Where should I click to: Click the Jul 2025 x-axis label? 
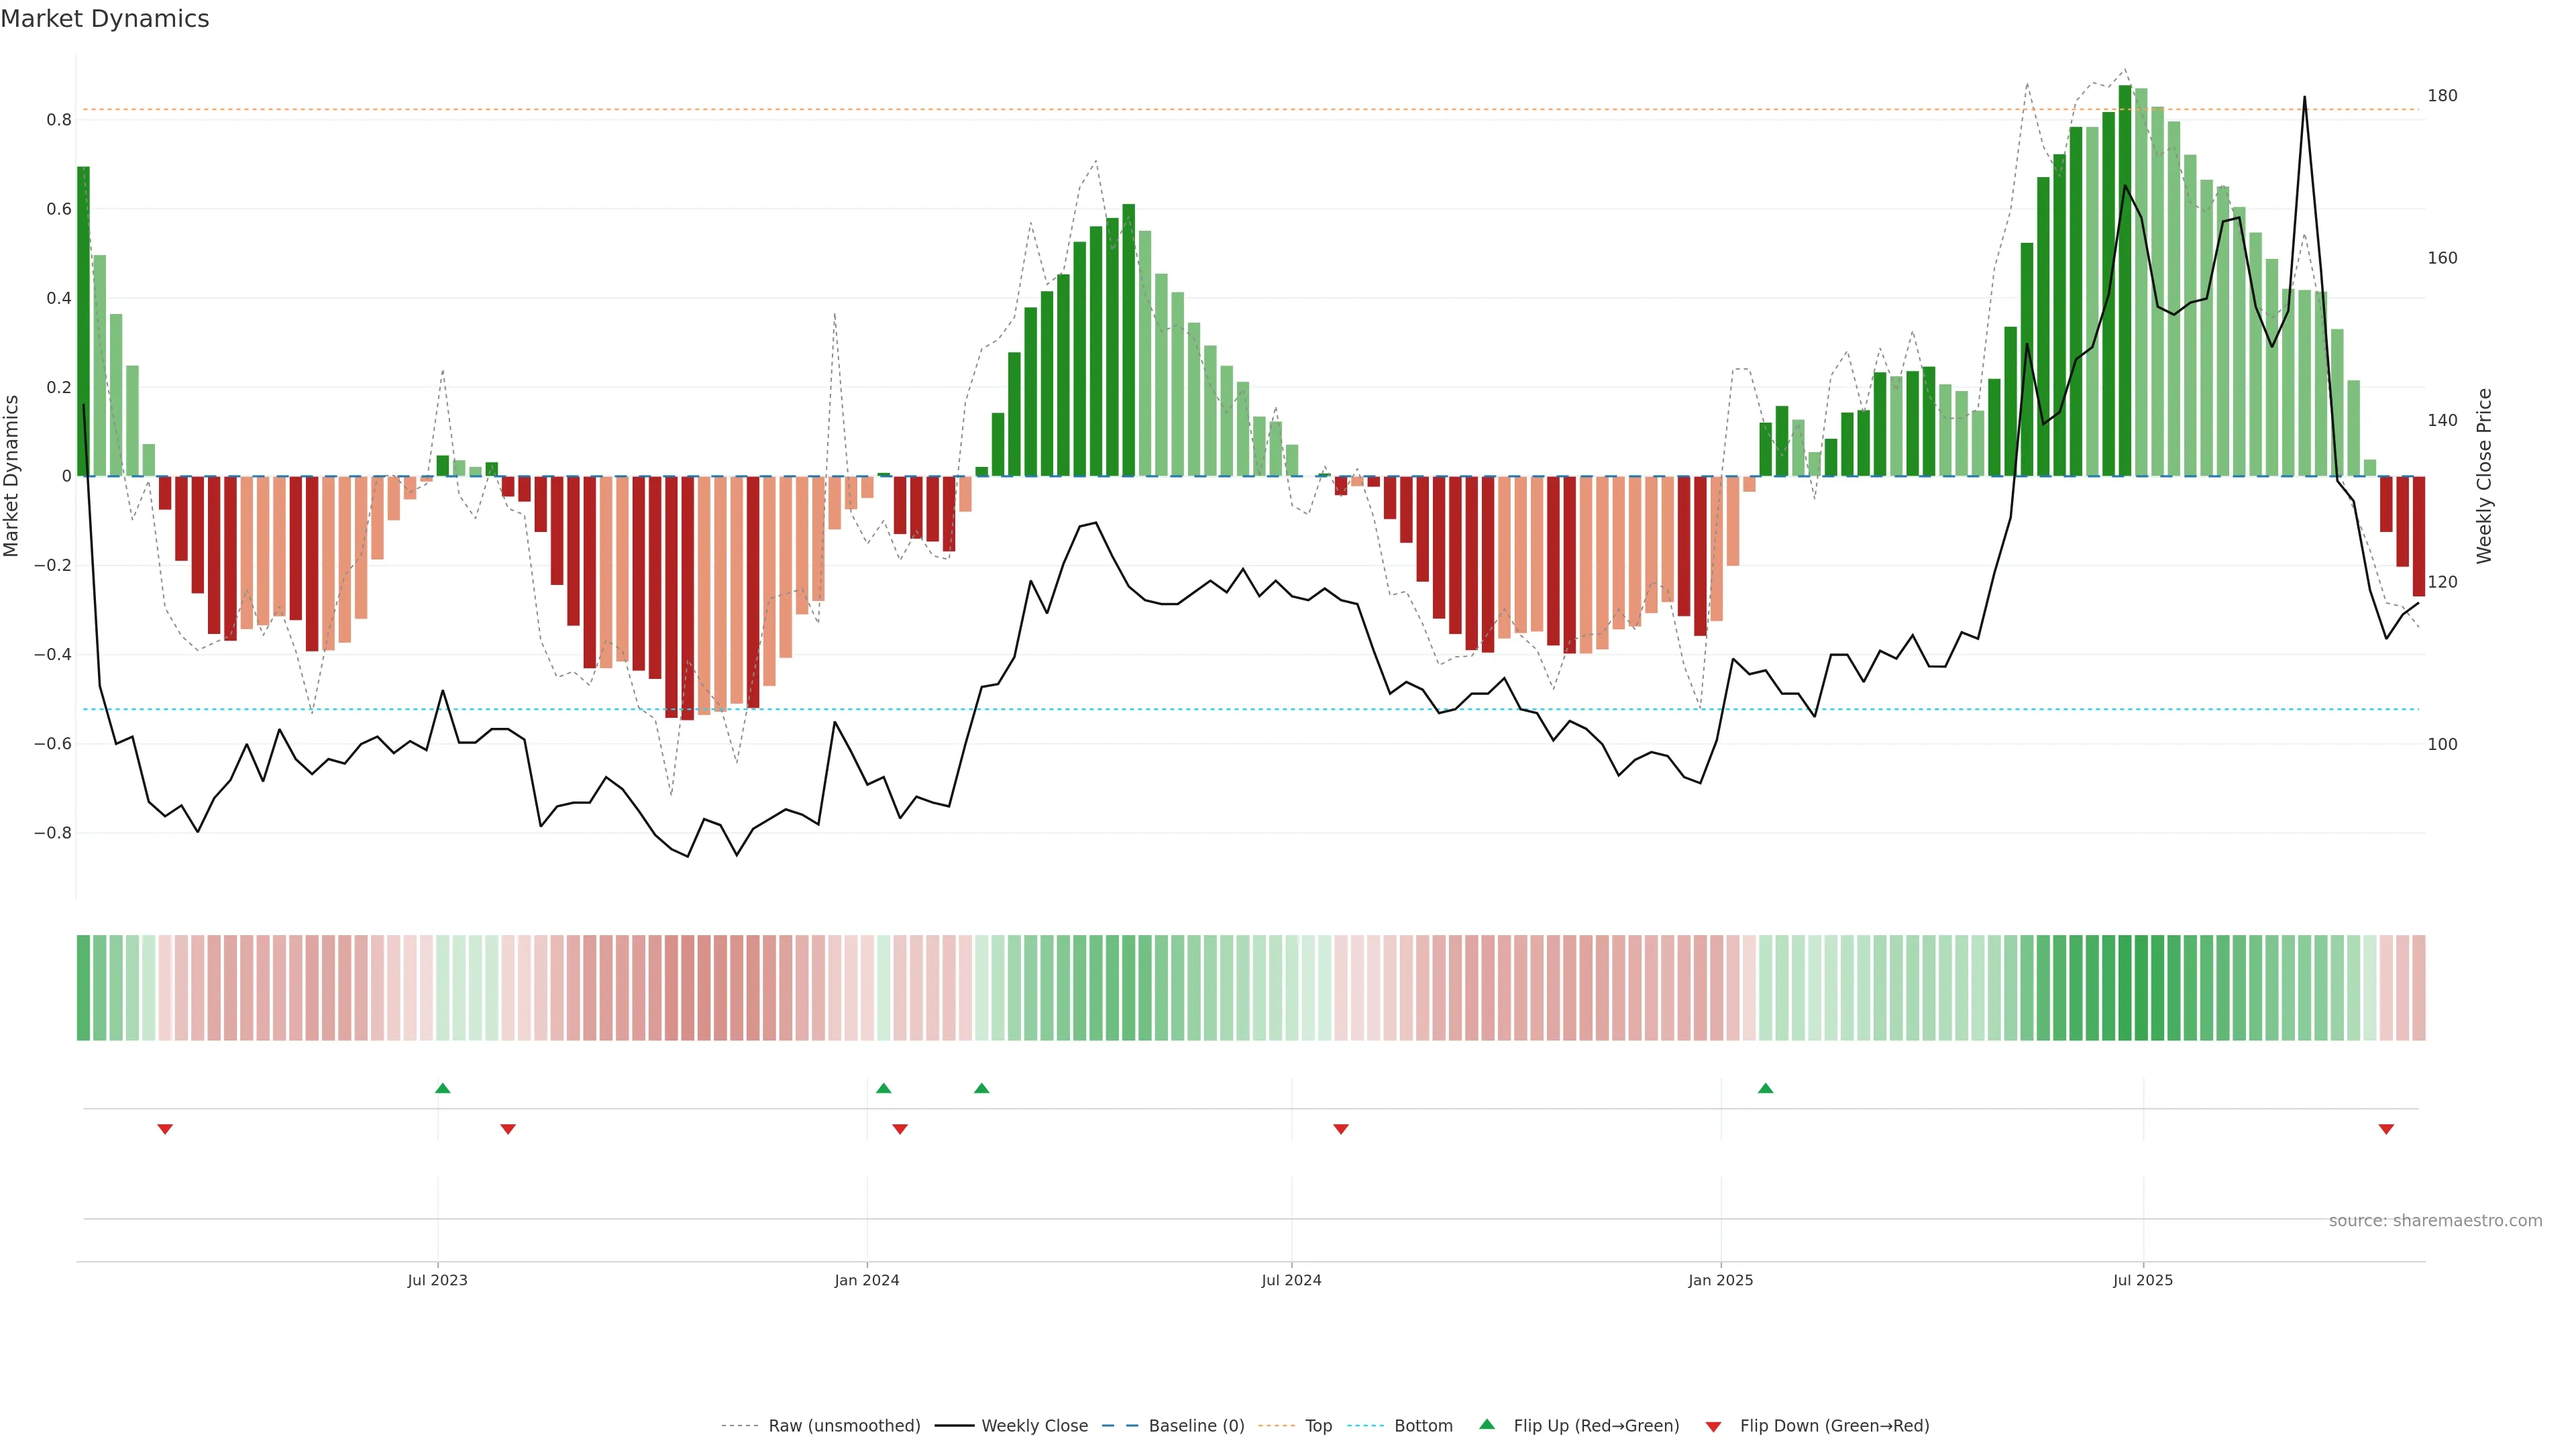[2142, 1280]
